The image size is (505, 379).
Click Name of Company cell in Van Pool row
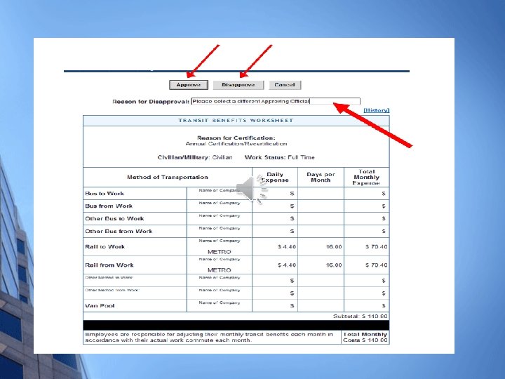220,305
